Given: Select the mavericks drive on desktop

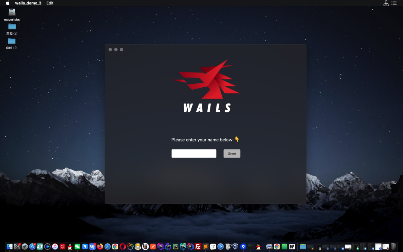Looking at the screenshot, I should pos(12,15).
